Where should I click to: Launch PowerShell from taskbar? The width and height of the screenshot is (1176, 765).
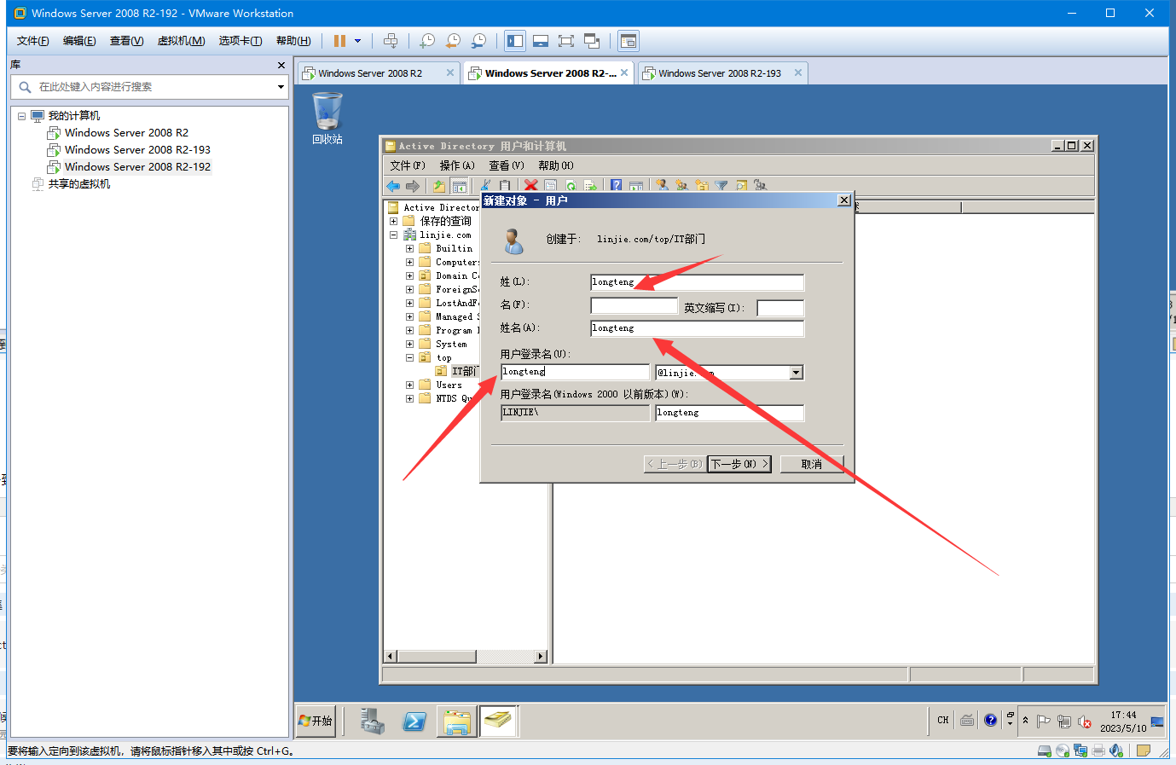tap(414, 722)
